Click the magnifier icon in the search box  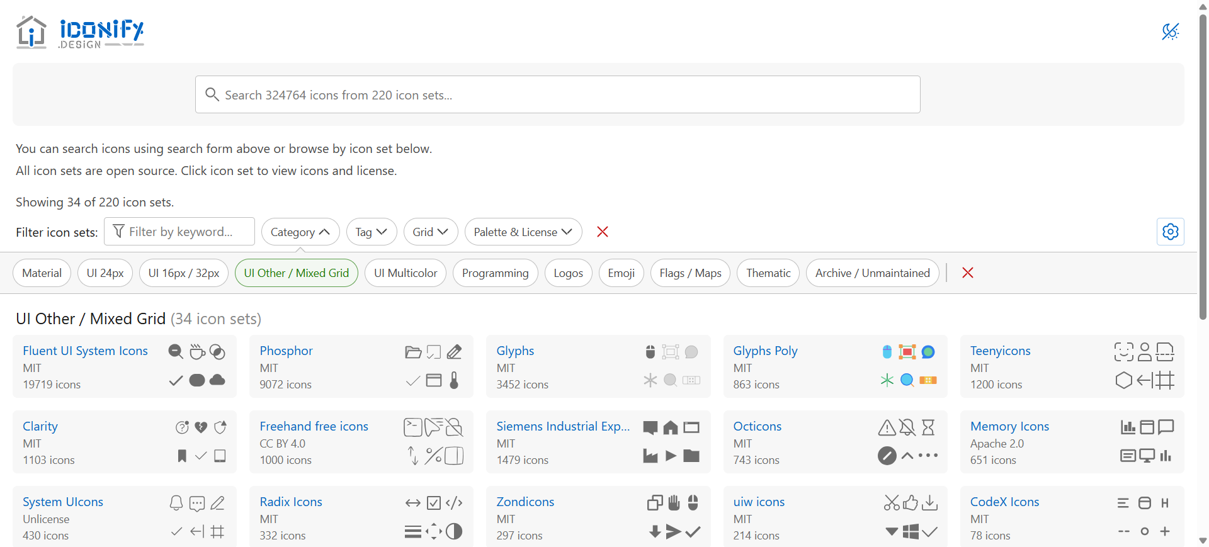212,94
